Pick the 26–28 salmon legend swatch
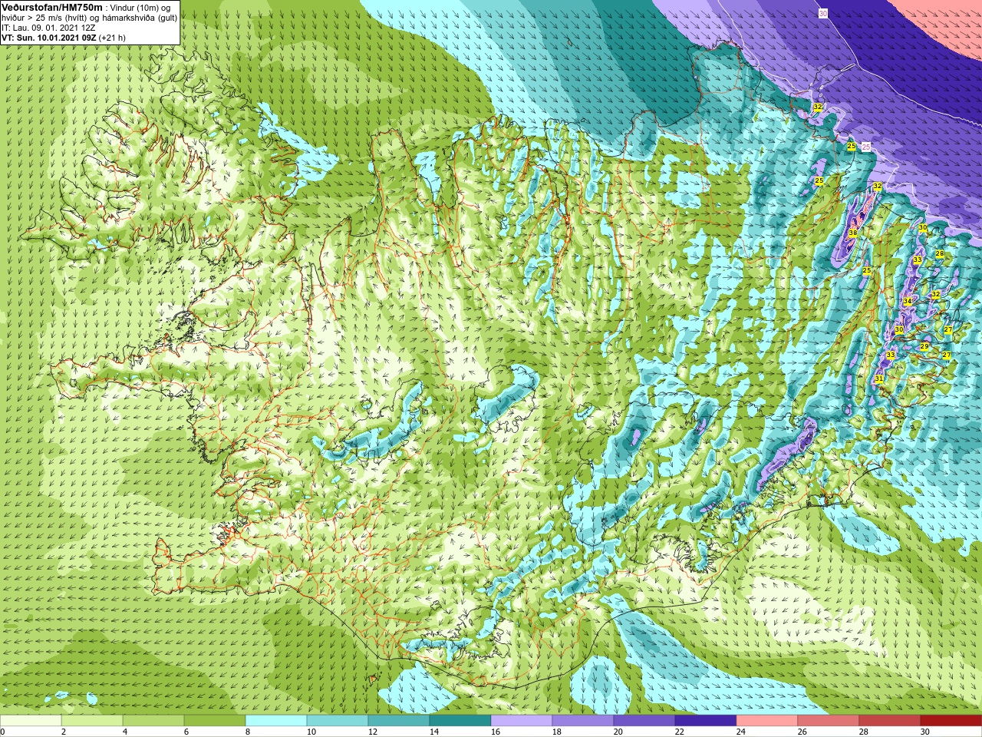This screenshot has width=982, height=737. pos(829,721)
